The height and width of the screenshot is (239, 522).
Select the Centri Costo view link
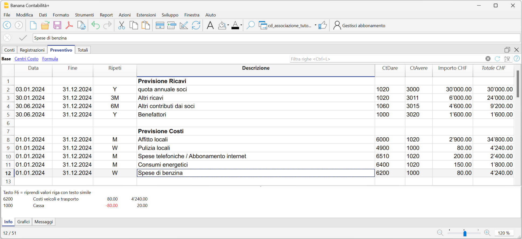[x=26, y=59]
